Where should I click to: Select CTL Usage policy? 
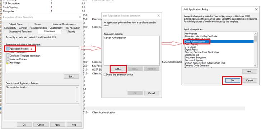(x=190, y=47)
